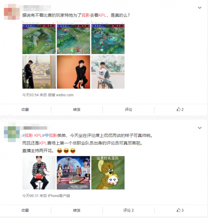Like the second post with thumbs-up
The height and width of the screenshot is (218, 208).
[x=180, y=210]
